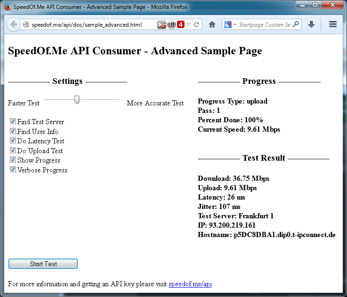
Task: Disable Show Progress checkbox
Action: 13,160
